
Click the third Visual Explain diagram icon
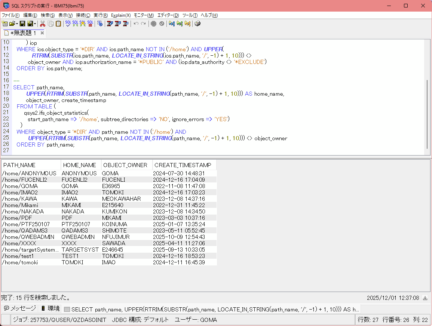(188, 24)
